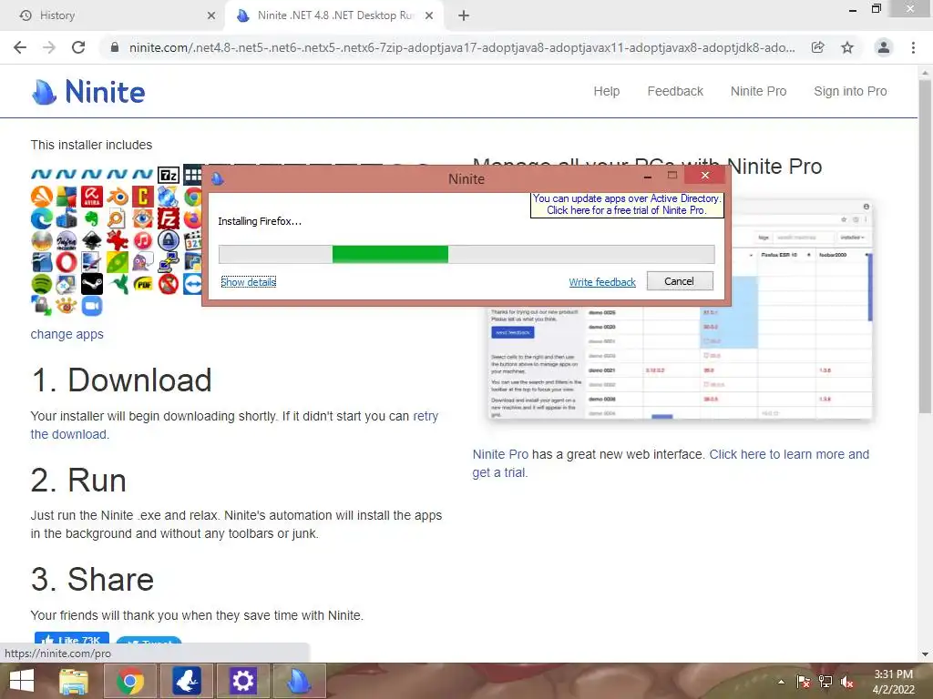Viewport: 933px width, 699px height.
Task: Click the InfraRecorder icon
Action: pyautogui.click(x=67, y=240)
